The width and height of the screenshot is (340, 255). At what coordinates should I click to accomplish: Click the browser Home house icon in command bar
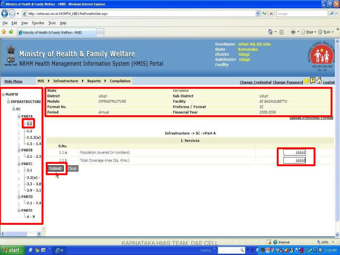pyautogui.click(x=270, y=32)
